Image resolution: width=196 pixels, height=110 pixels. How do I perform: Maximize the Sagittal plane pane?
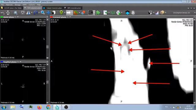point(47,62)
